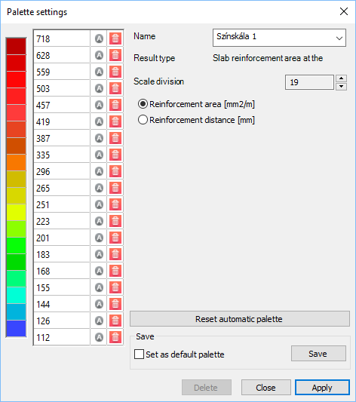The image size is (356, 402).
Task: Click the Save button
Action: tap(318, 354)
